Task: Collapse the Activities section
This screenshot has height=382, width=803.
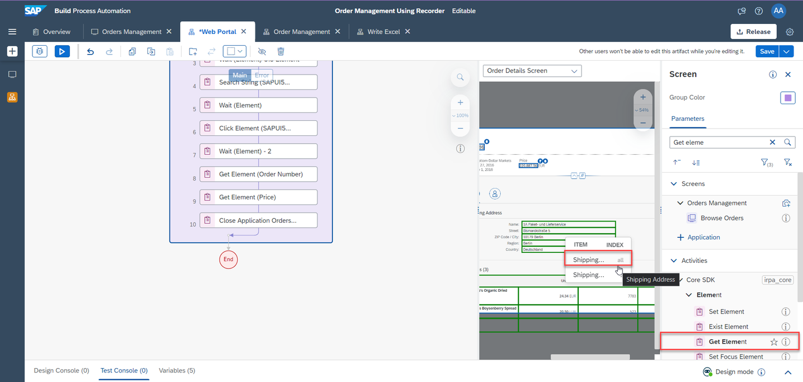Action: [674, 261]
